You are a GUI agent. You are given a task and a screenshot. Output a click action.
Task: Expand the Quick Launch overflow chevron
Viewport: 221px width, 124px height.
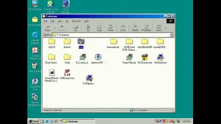pyautogui.click(x=61, y=121)
